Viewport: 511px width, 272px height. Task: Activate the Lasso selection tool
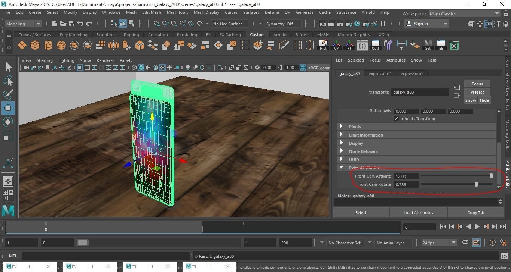point(8,81)
